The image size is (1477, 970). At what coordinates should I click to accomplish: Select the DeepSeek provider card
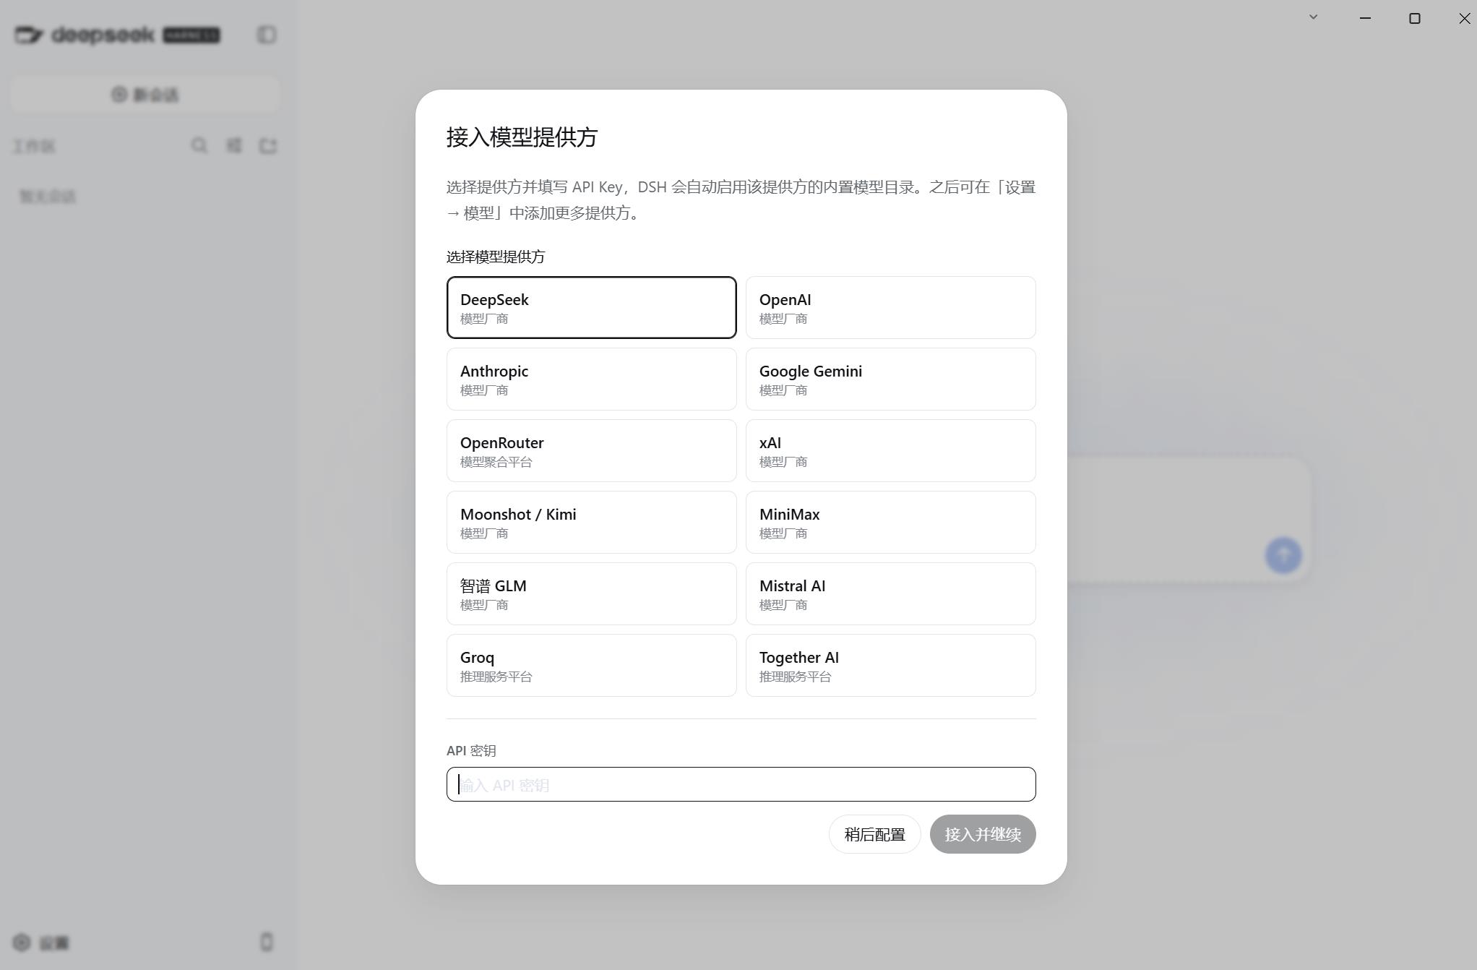pos(591,307)
